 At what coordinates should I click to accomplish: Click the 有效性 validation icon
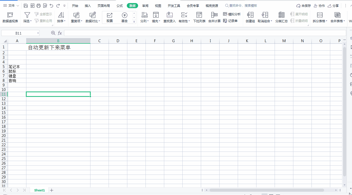coord(184,15)
